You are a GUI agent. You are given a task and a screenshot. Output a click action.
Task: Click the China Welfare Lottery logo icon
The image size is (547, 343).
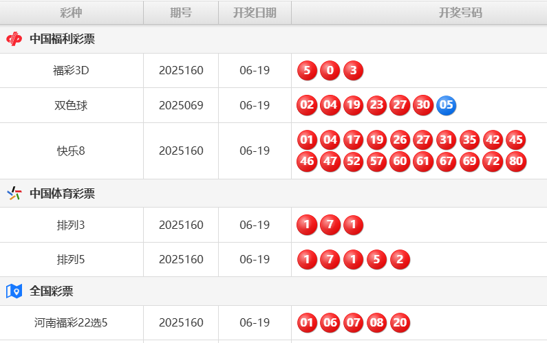coord(14,39)
